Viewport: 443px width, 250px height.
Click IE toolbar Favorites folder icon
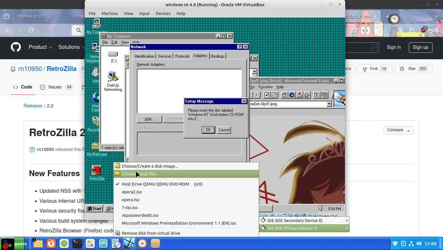[317, 95]
